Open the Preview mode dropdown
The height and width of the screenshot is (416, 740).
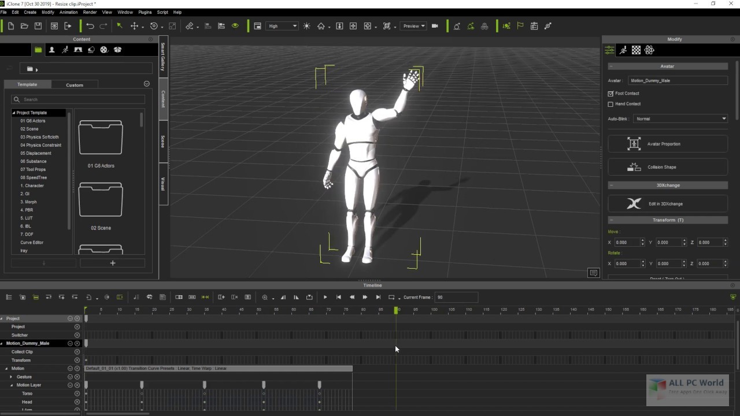[414, 26]
